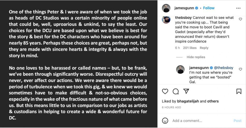Like jamesgunn's reply about Gal
The width and height of the screenshot is (246, 128).
[x=240, y=69]
